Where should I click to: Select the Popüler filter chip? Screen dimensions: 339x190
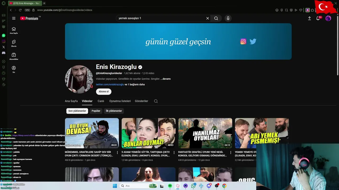coord(96,111)
